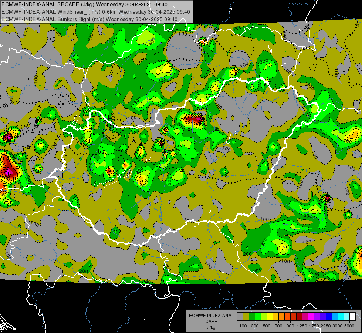Click the legend tick label 900
Image resolution: width=362 pixels, height=333 pixels.
coord(290,326)
